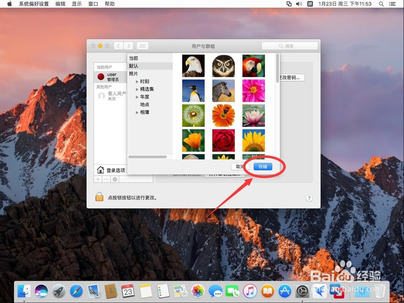Select the orange gerbera flower picture
The height and width of the screenshot is (303, 404).
coord(223,116)
